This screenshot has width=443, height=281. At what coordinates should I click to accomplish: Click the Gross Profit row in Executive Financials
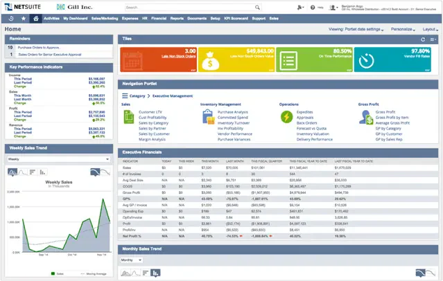click(x=278, y=192)
